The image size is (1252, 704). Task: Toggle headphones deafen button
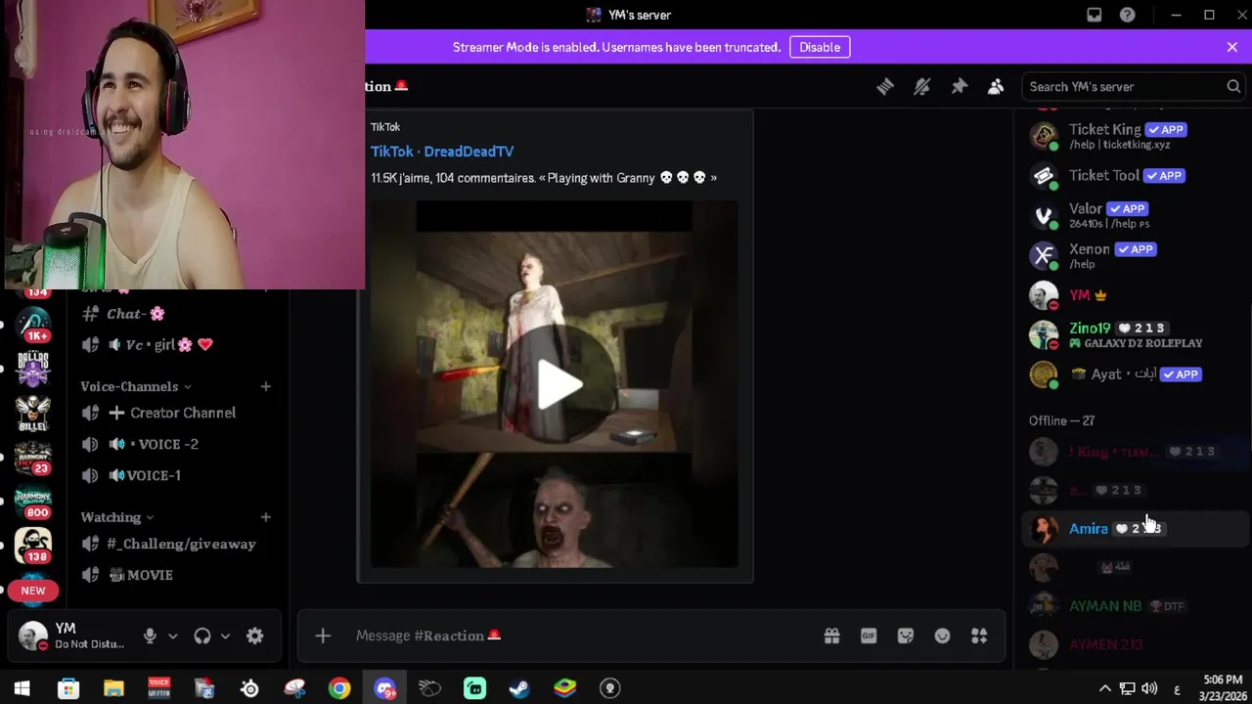tap(202, 636)
